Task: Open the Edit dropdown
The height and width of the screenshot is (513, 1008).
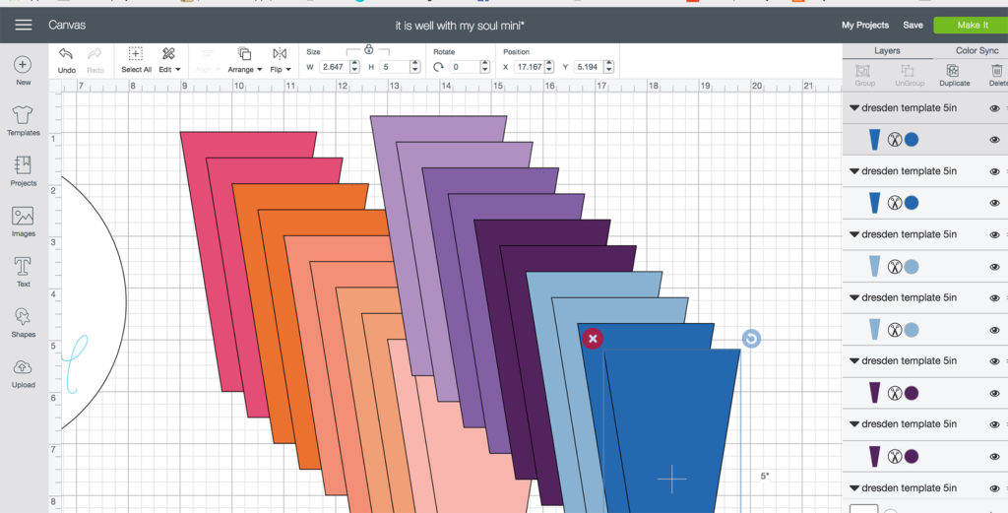Action: [x=169, y=60]
